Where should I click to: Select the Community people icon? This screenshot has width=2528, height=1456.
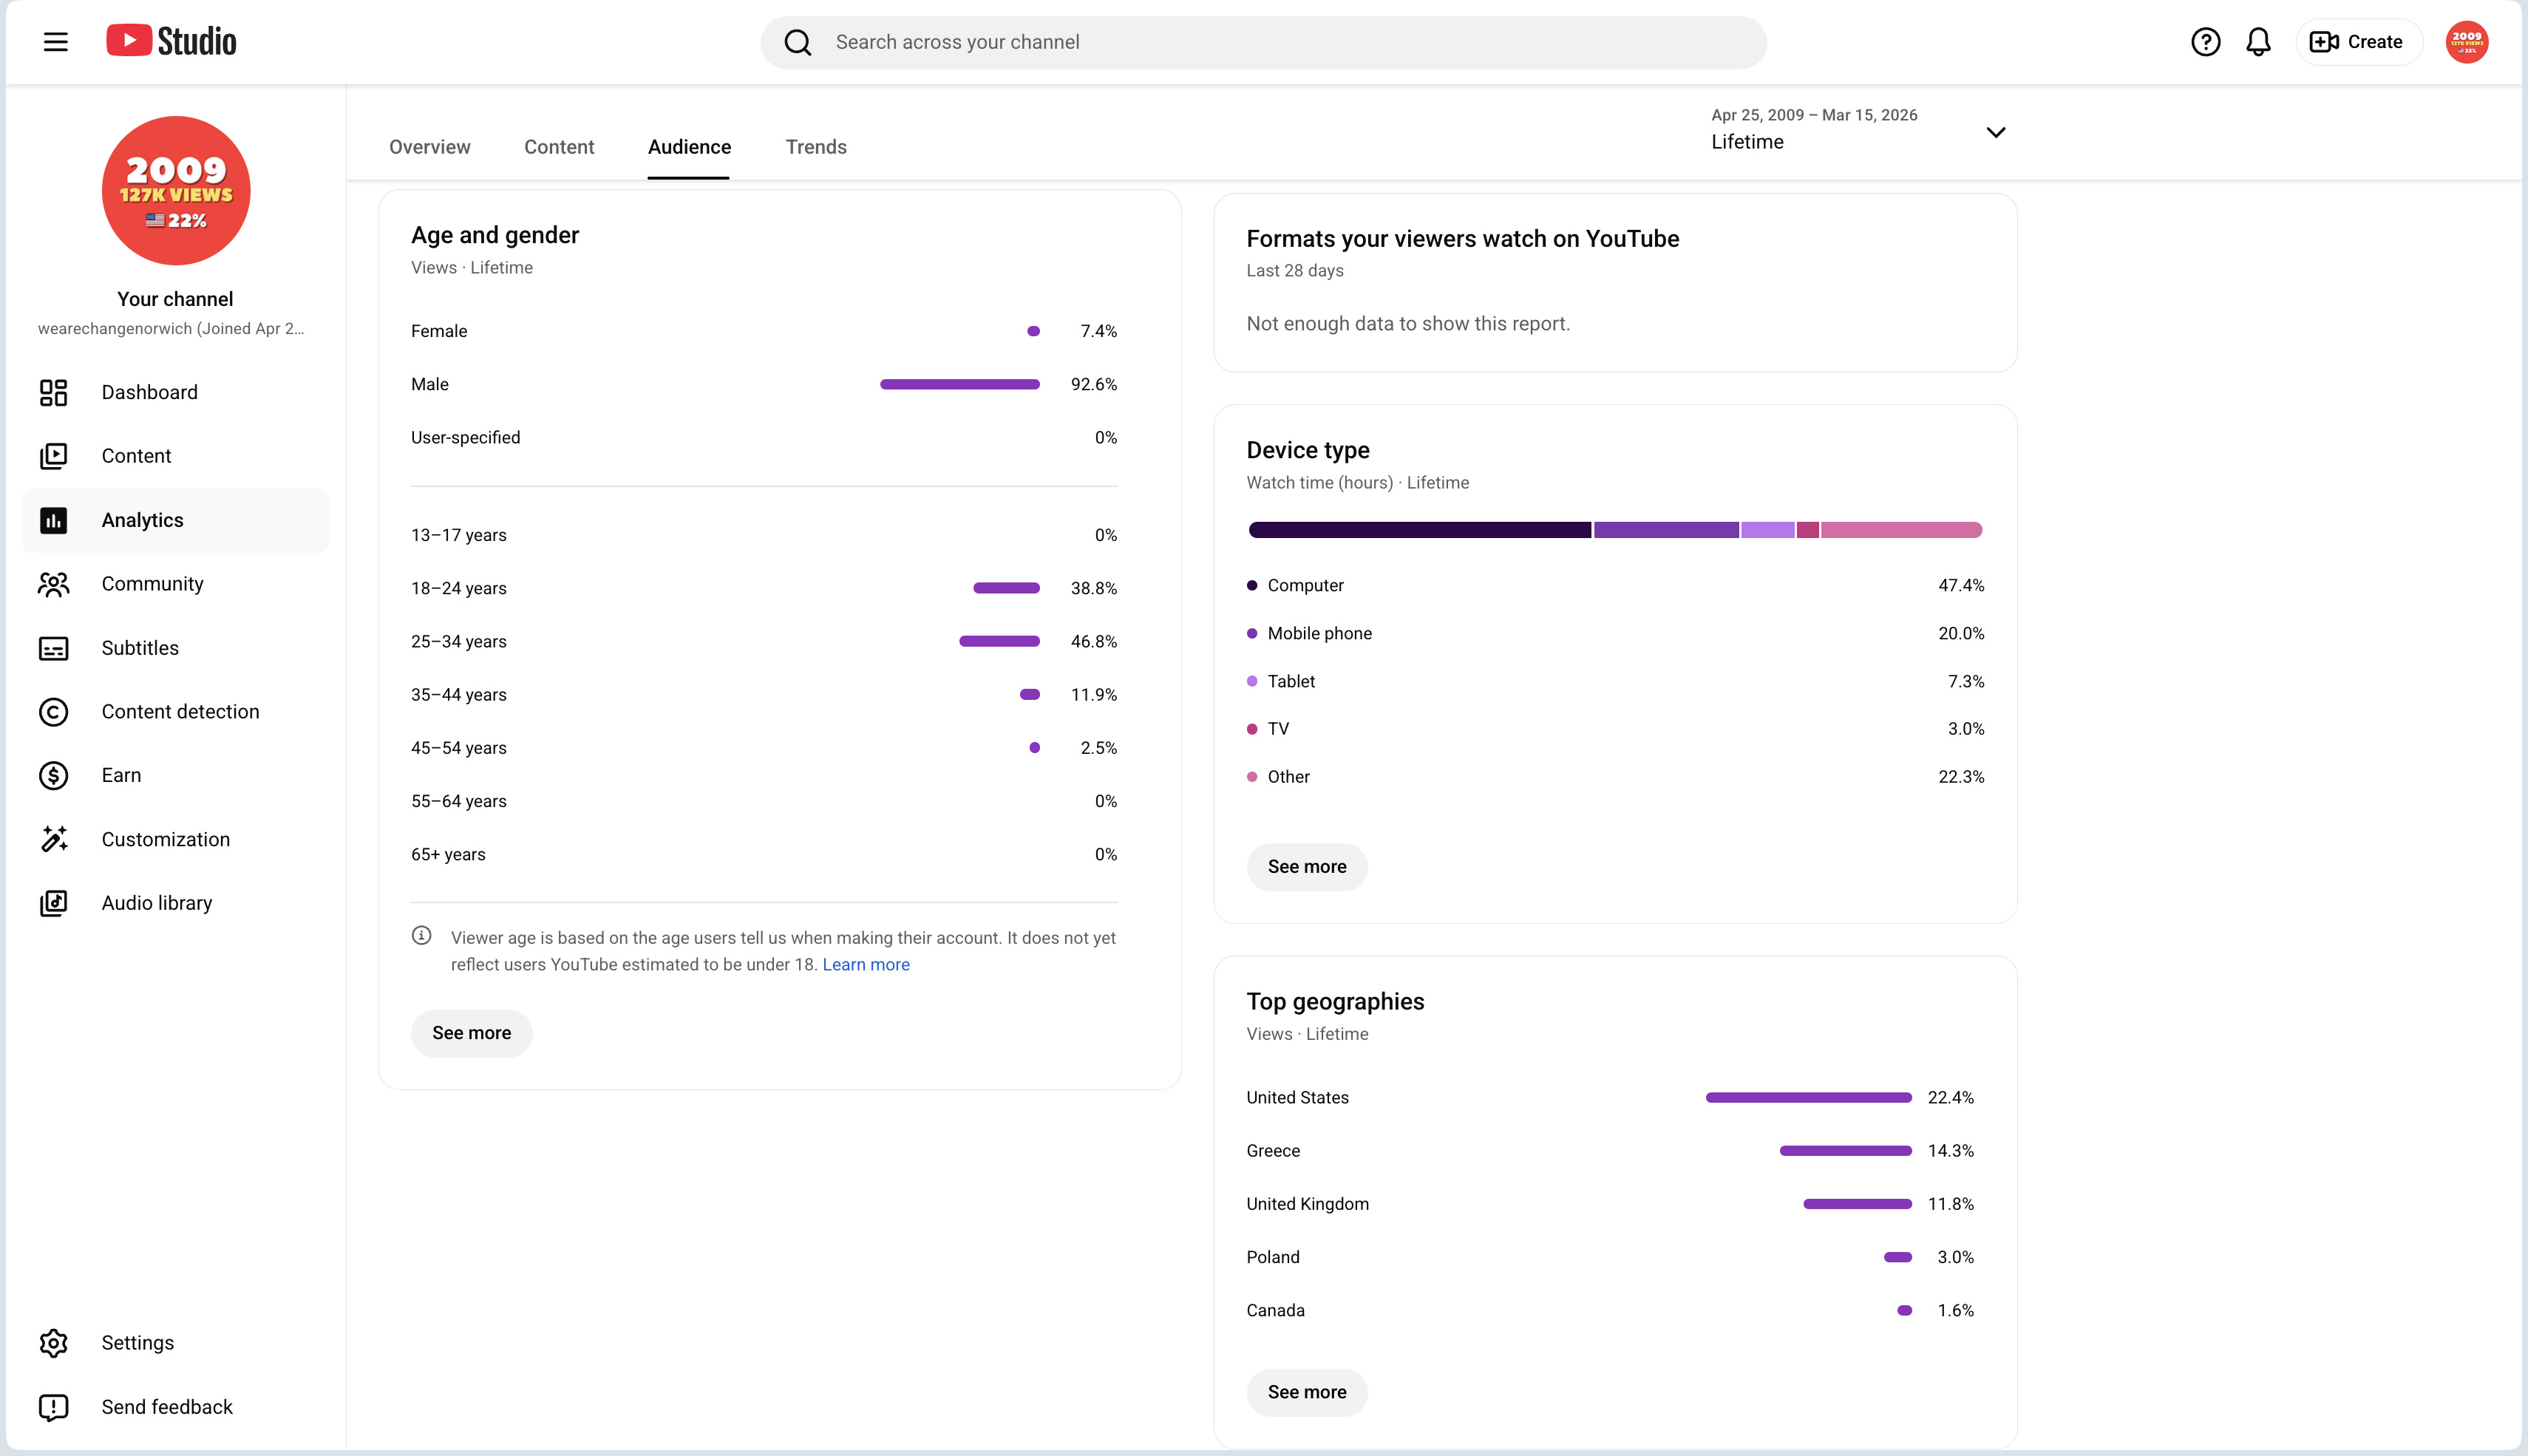[54, 584]
